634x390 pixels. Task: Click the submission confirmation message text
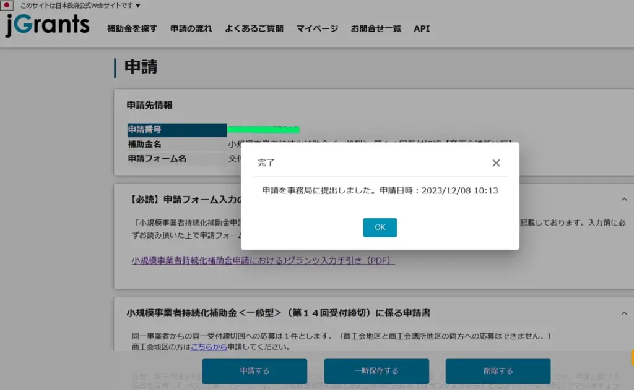[380, 191]
